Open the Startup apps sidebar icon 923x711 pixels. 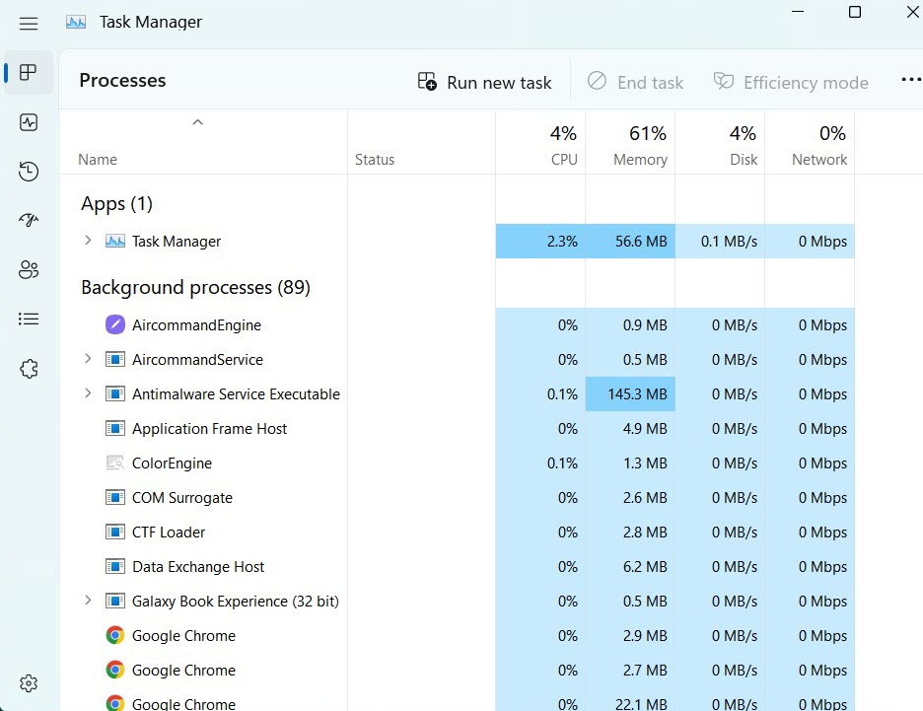click(x=29, y=220)
